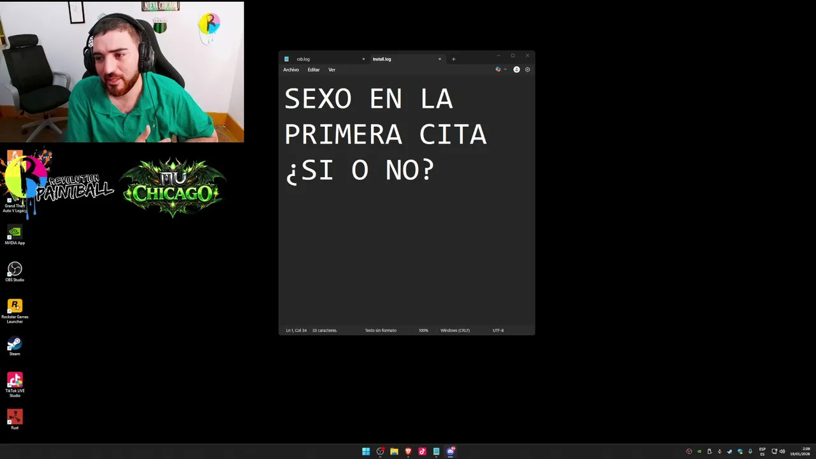This screenshot has width=816, height=459.
Task: Open the Archivo menu
Action: 291,69
